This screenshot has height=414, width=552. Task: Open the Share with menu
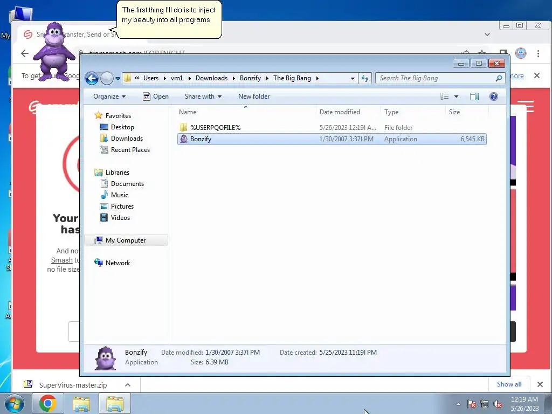(203, 96)
